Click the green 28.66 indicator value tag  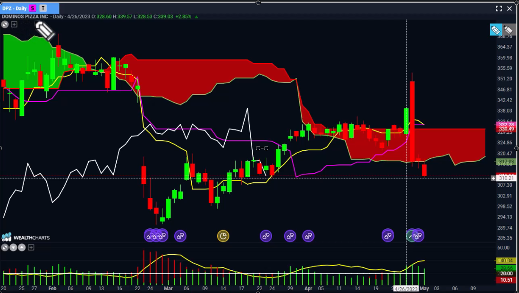506,268
